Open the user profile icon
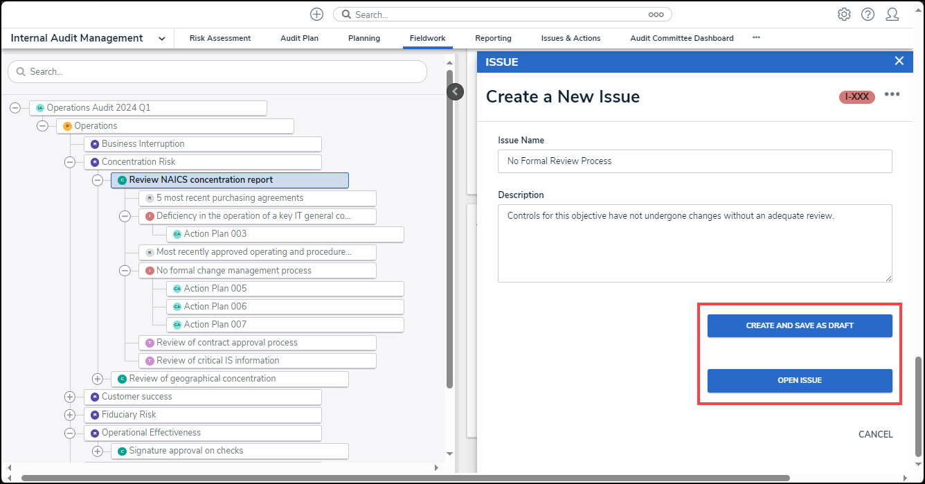 coord(892,15)
